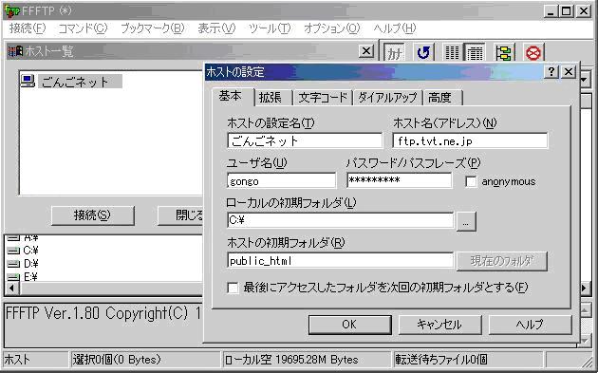This screenshot has width=598, height=373.
Task: Click the キャンセル button
Action: pos(439,325)
